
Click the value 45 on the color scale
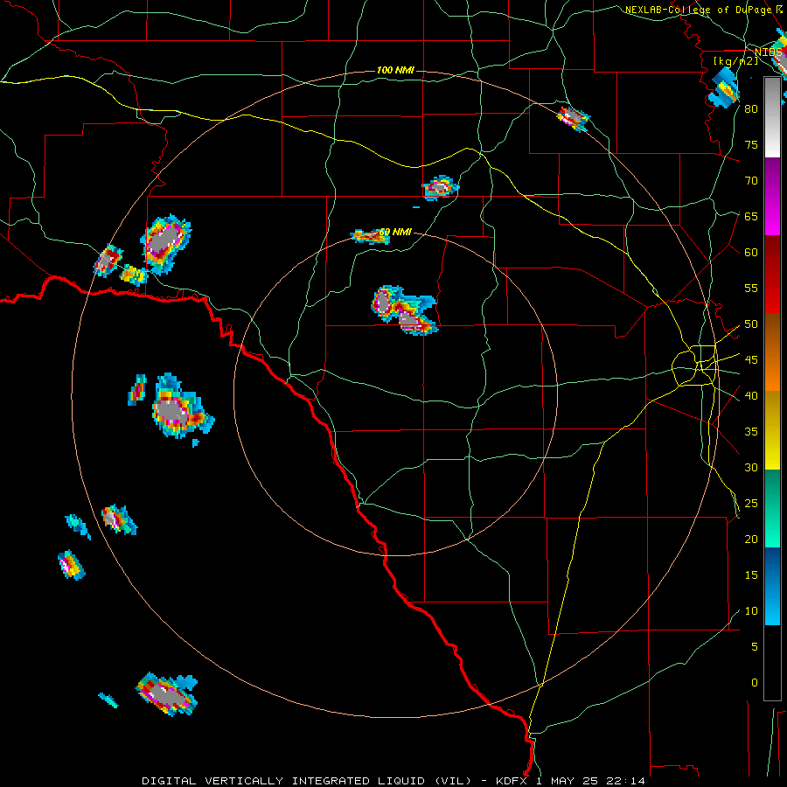751,360
